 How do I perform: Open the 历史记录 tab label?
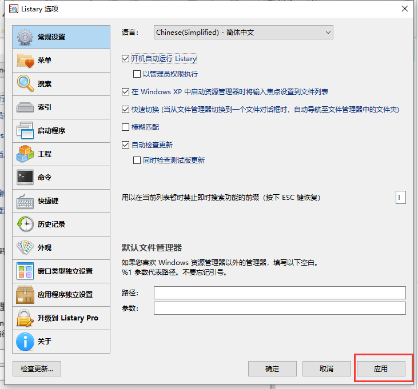[x=51, y=224]
